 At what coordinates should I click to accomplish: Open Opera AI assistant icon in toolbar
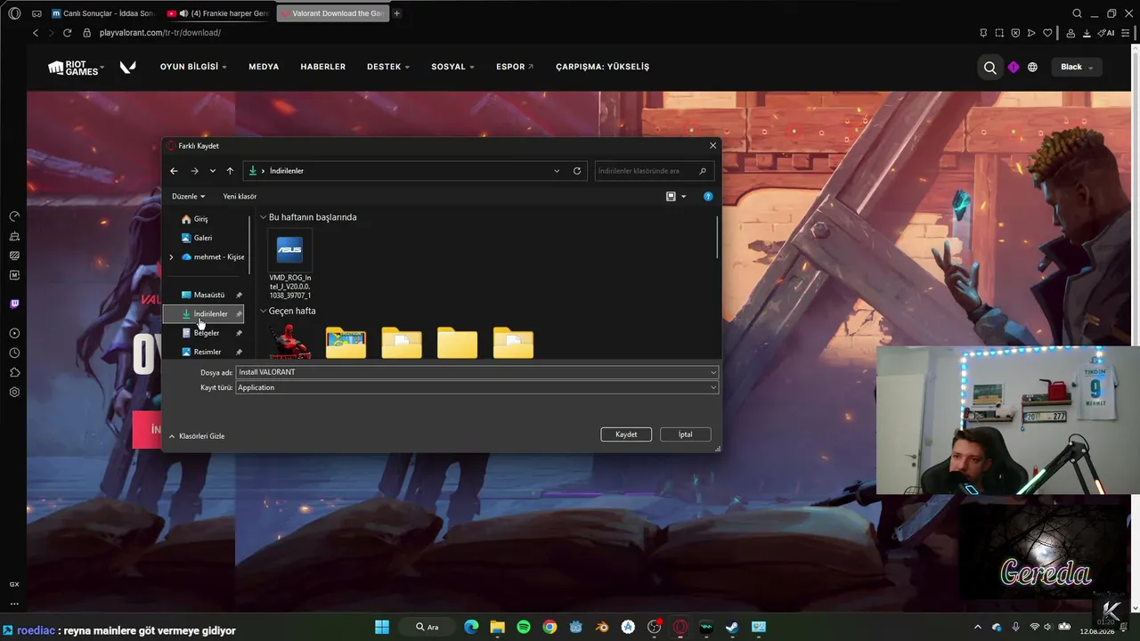(x=1106, y=33)
